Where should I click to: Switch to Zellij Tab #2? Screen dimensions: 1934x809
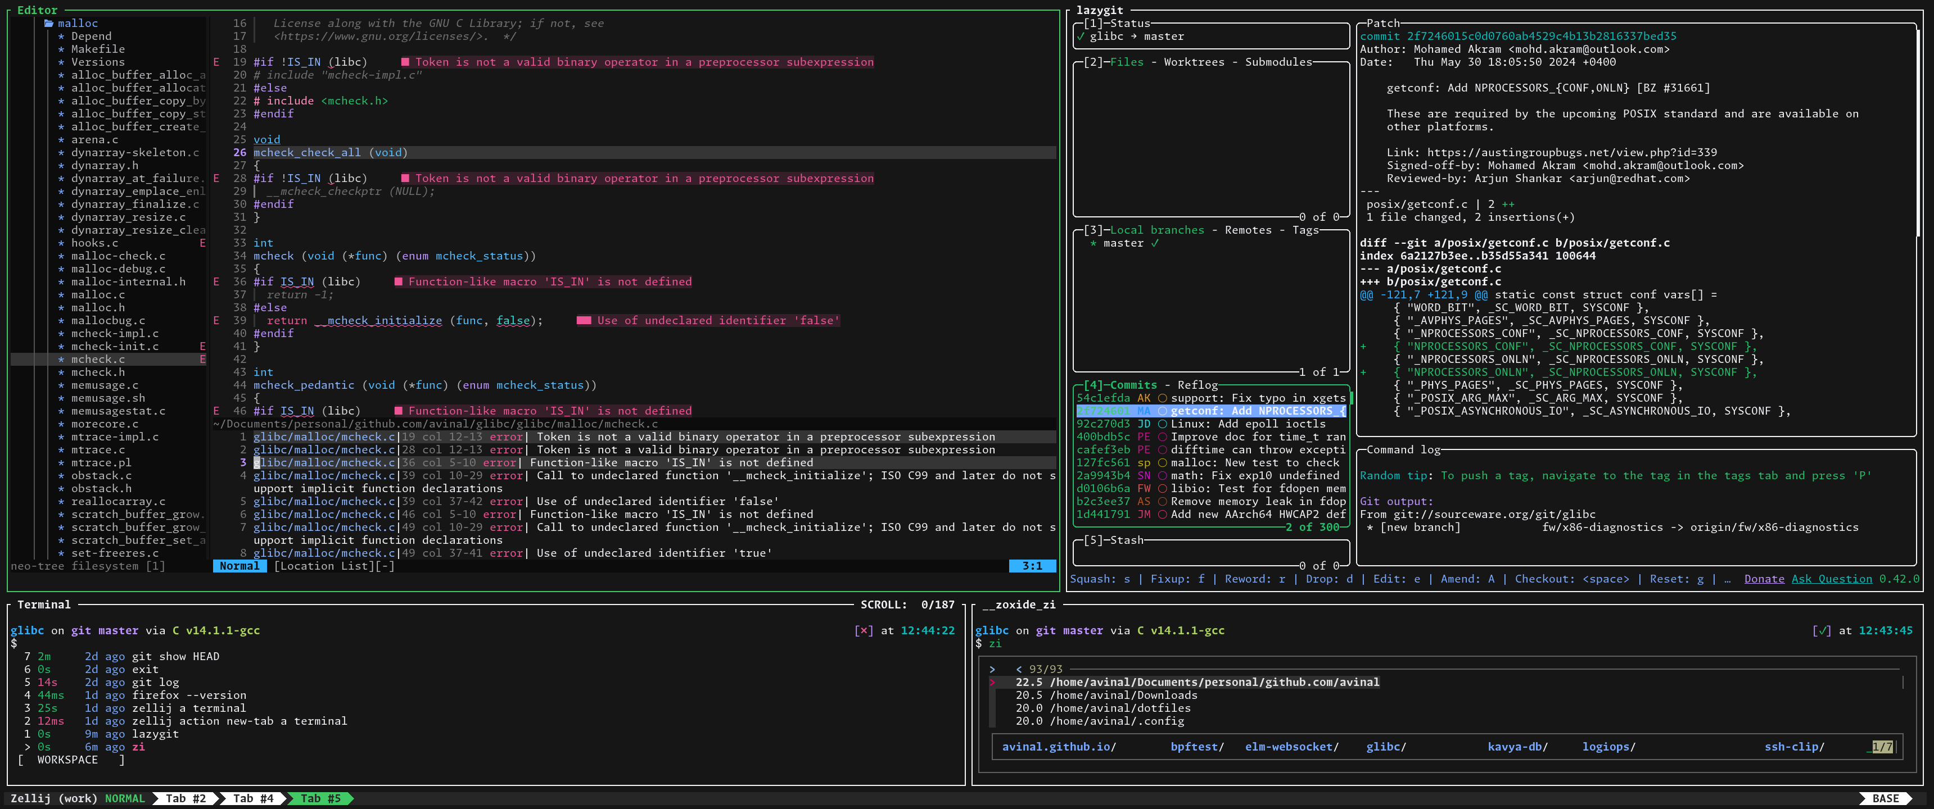(186, 798)
